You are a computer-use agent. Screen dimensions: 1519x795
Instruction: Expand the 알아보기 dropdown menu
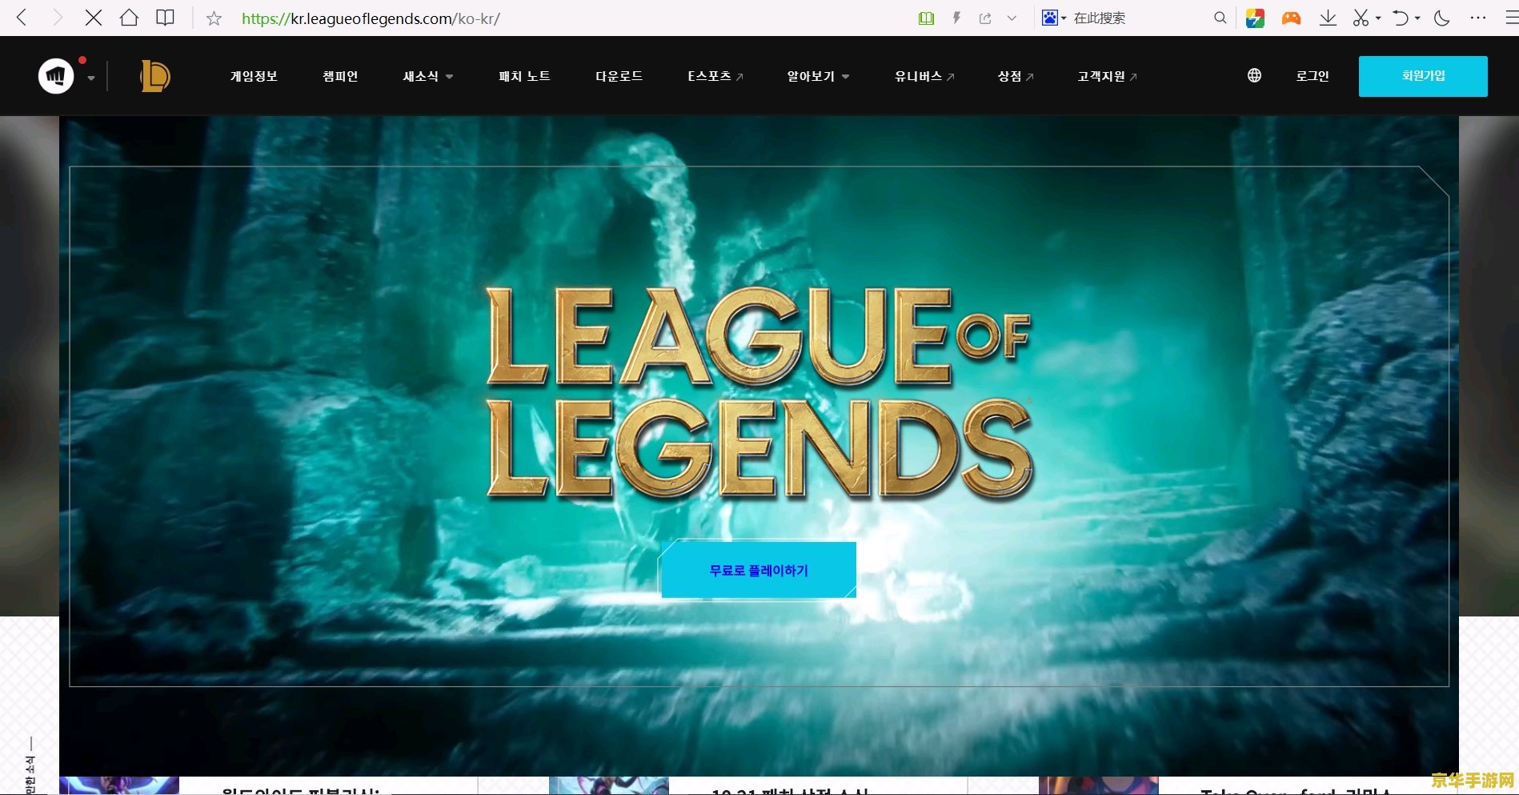818,76
